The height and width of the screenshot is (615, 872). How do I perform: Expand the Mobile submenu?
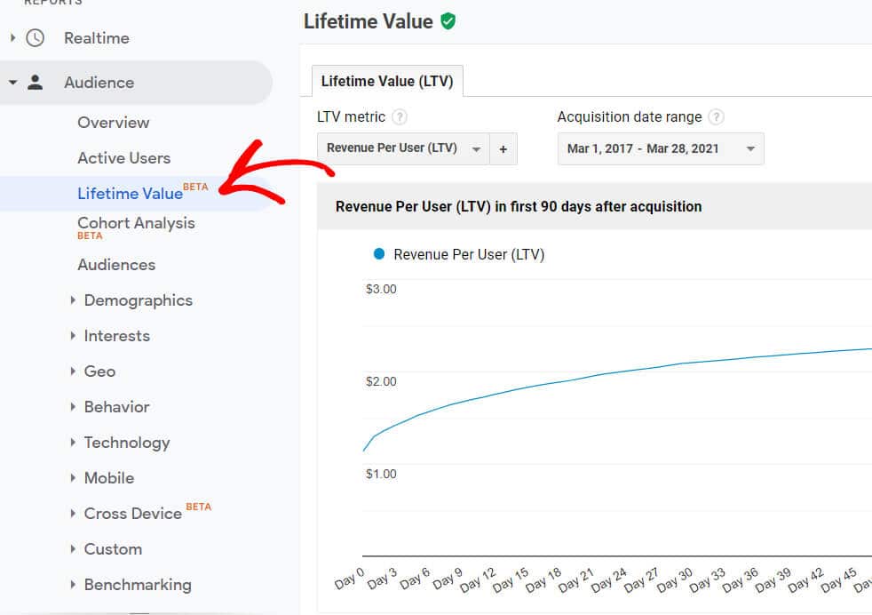tap(73, 478)
